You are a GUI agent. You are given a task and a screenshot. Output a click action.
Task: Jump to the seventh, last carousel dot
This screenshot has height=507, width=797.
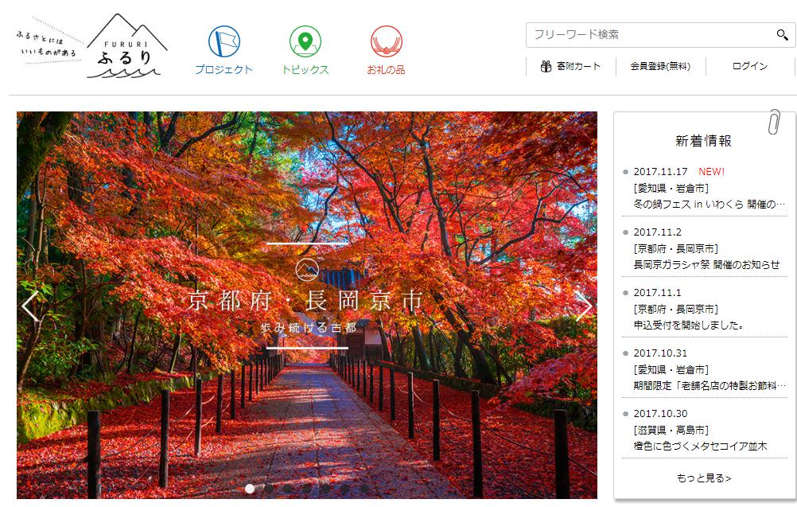(364, 489)
